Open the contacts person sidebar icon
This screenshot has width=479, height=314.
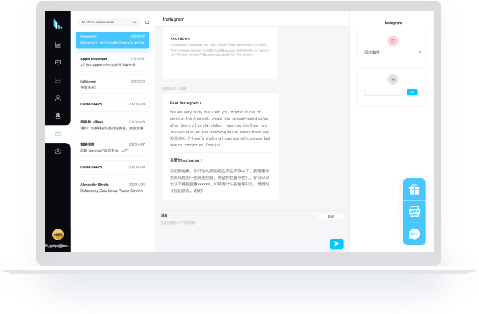click(x=58, y=98)
